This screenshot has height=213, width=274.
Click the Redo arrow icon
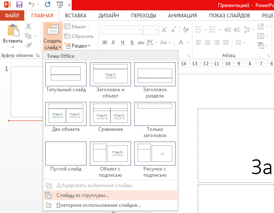coord(47,5)
